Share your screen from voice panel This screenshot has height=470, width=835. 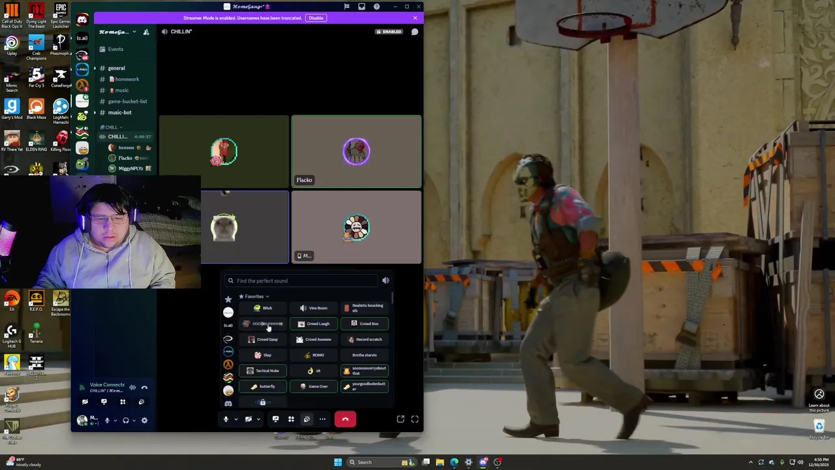coord(104,402)
